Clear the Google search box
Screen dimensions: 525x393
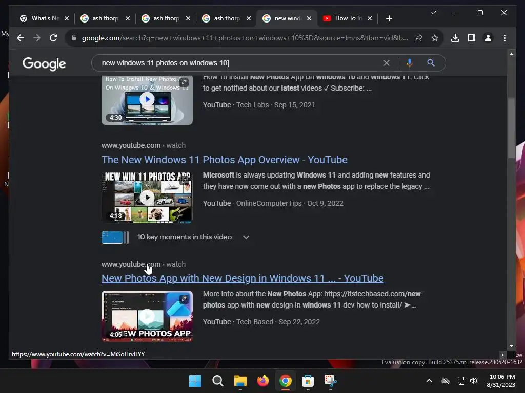387,63
